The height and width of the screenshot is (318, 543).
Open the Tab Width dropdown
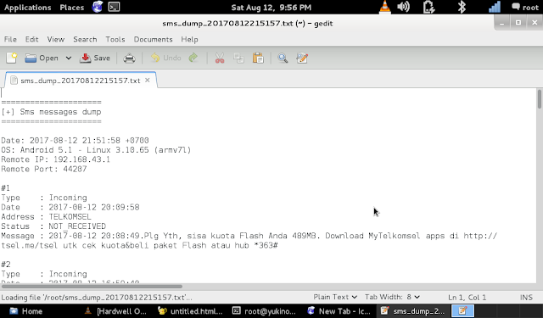coord(392,297)
